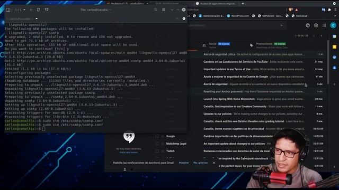Switch to Acceso de apps menos seguras tab
Image resolution: width=339 pixels, height=190 pixels.
pyautogui.click(x=215, y=4)
